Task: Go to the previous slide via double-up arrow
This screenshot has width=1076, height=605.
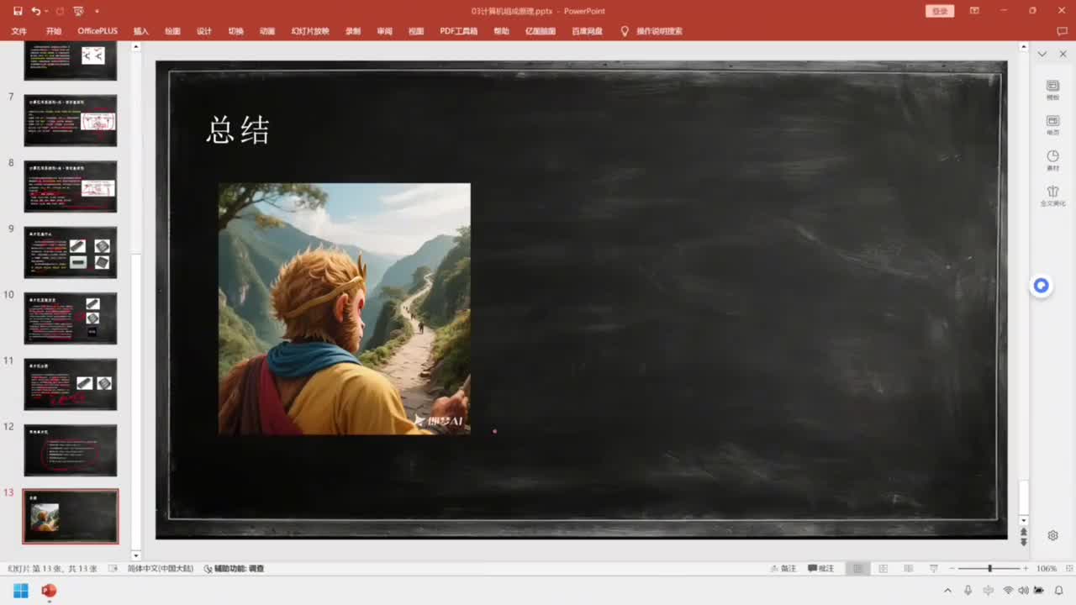Action: (1023, 532)
